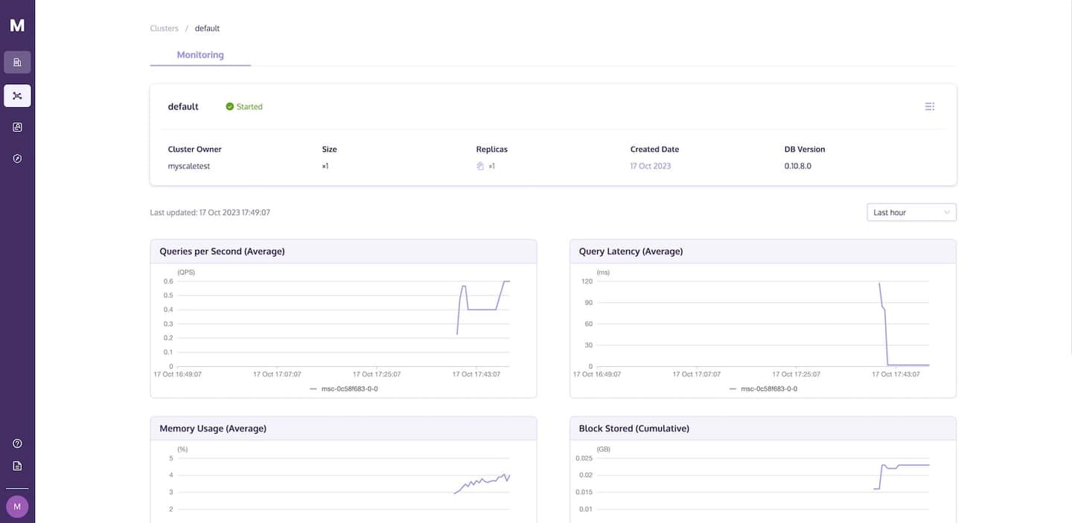Click the Queries per Second (Average) title
The width and height of the screenshot is (1072, 523).
click(222, 251)
